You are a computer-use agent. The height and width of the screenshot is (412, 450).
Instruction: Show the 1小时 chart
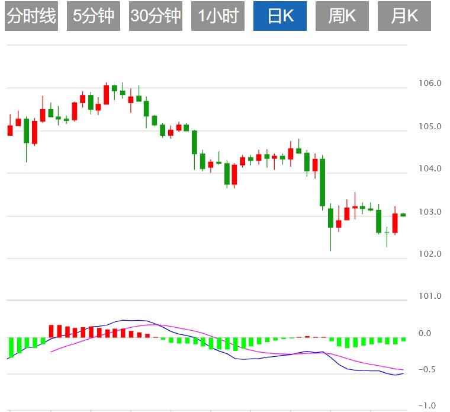click(218, 16)
